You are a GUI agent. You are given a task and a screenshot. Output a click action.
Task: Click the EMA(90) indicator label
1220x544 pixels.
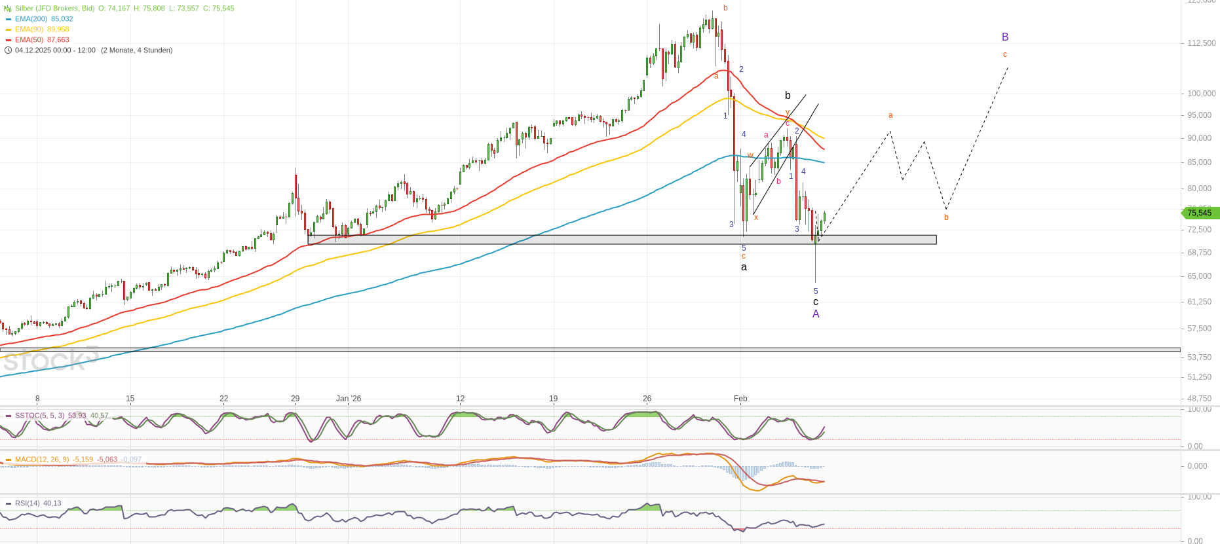coord(29,29)
